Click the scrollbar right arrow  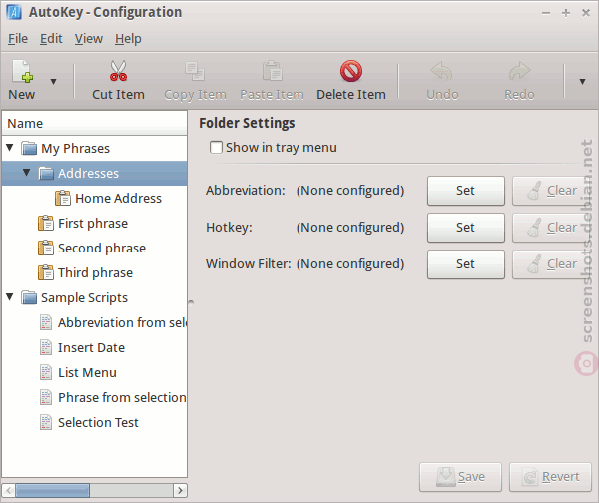[x=180, y=490]
